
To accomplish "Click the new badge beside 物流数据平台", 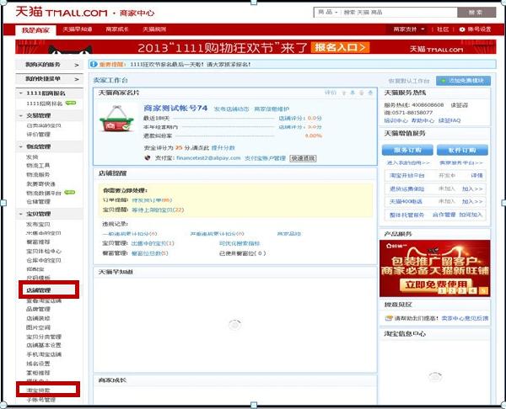I will [x=70, y=192].
